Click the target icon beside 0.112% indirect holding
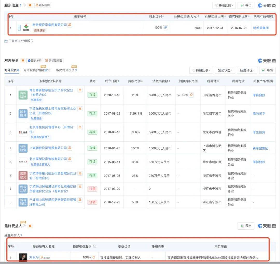 point(191,95)
